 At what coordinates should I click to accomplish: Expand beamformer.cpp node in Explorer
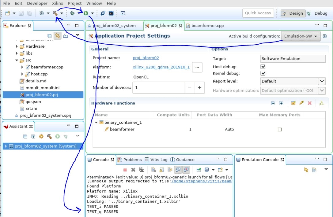(x=22, y=67)
